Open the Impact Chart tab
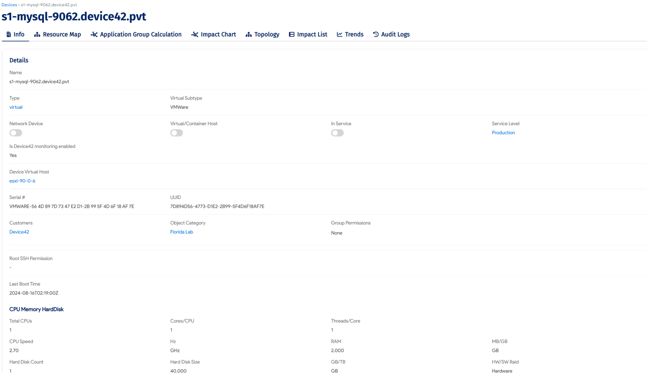 pyautogui.click(x=213, y=34)
